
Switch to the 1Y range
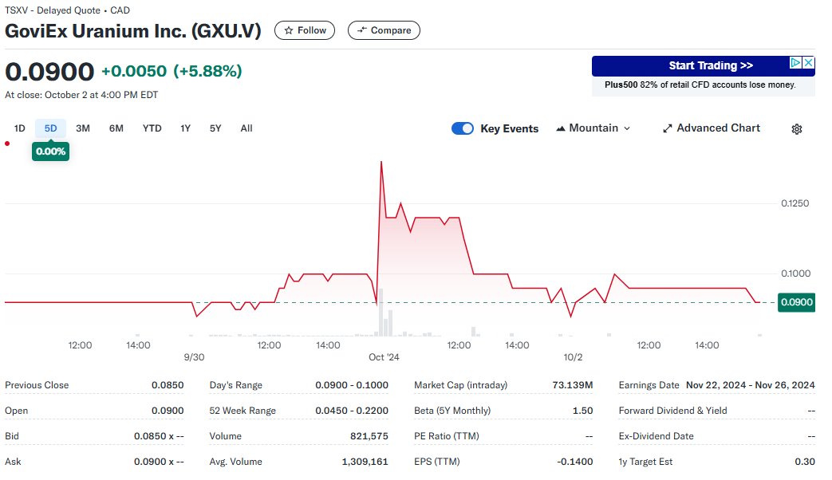(x=185, y=128)
